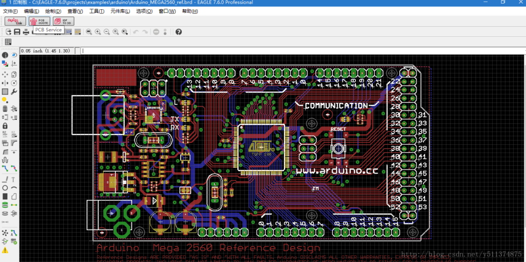
Task: Click the grid settings icon
Action: click(x=8, y=42)
